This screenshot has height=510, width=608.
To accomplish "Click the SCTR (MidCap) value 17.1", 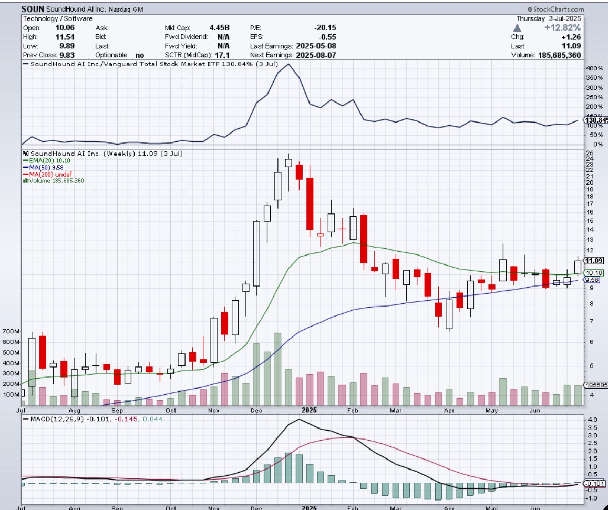I will pyautogui.click(x=222, y=55).
